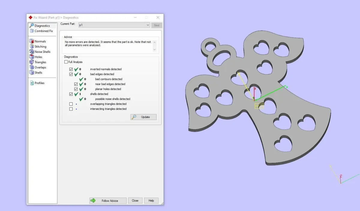Enable the Full Analysis checkbox
The height and width of the screenshot is (211, 360).
(x=66, y=62)
